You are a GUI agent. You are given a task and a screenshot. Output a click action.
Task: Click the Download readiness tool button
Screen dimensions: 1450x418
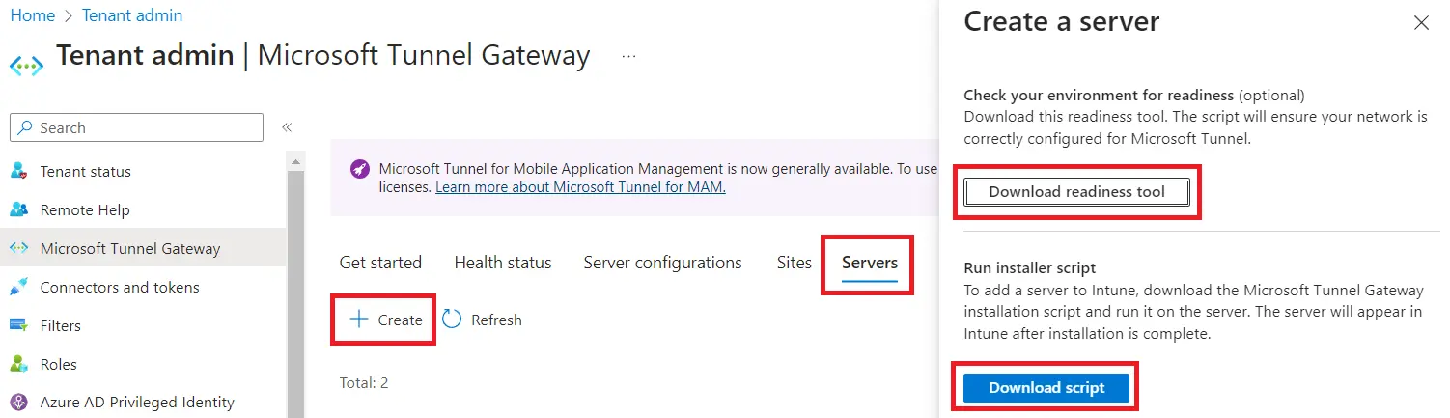1076,192
